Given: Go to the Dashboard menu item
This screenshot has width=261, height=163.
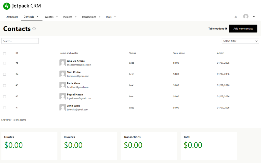Looking at the screenshot, I should point(12,17).
